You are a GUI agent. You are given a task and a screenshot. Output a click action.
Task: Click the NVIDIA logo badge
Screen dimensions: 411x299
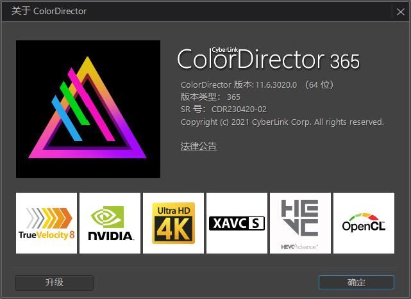click(110, 223)
